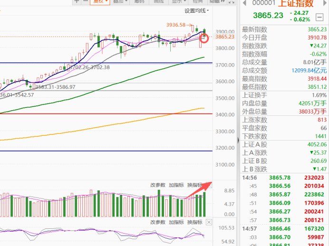Click 改参数 in the volume panel
The height and width of the screenshot is (246, 329).
[x=157, y=185]
